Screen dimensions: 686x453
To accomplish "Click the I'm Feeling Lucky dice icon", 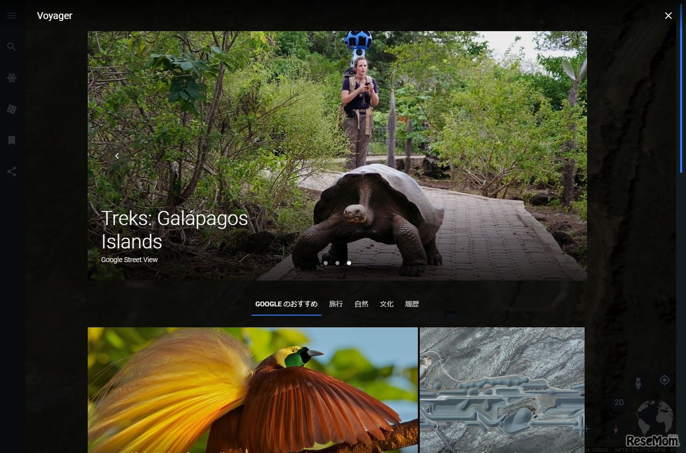I will pos(12,109).
